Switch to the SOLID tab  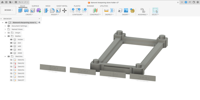(x=22, y=6)
